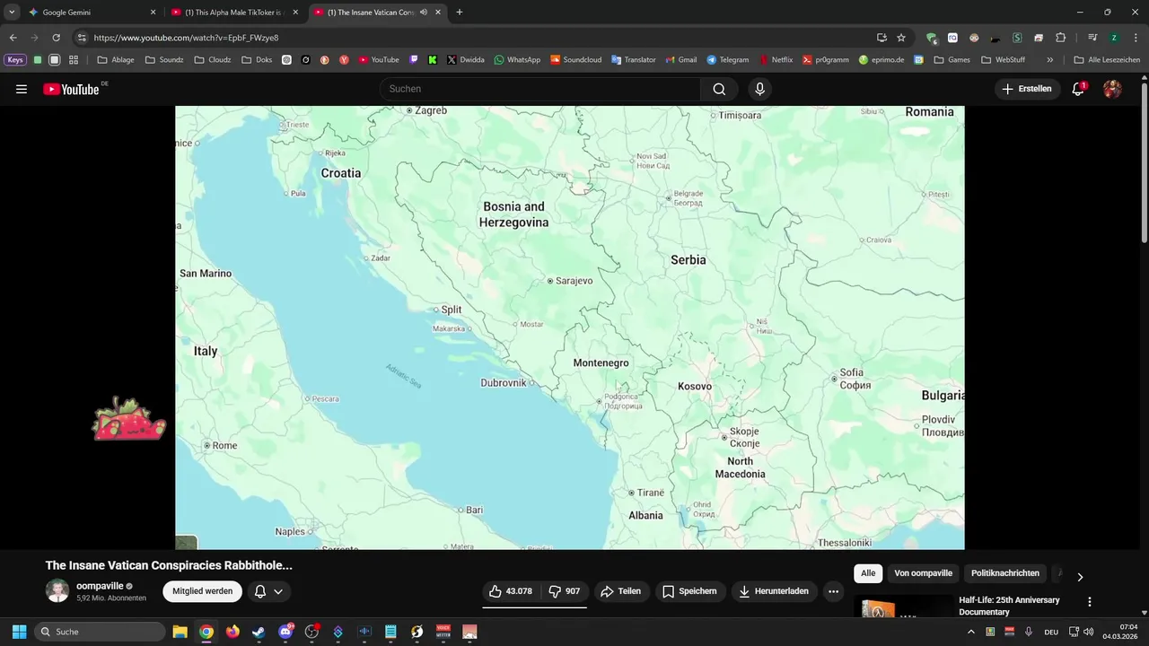1149x646 pixels.
Task: Click the Herunterladen download button
Action: pyautogui.click(x=773, y=591)
